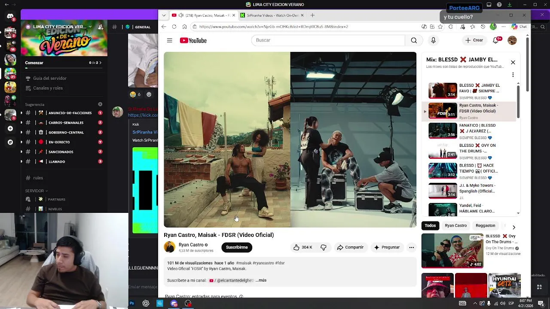Open the tab search dropdown in the browser
The width and height of the screenshot is (550, 309).
coord(164,15)
